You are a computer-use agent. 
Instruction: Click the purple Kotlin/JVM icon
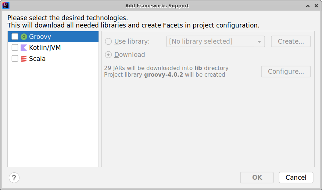(24, 48)
